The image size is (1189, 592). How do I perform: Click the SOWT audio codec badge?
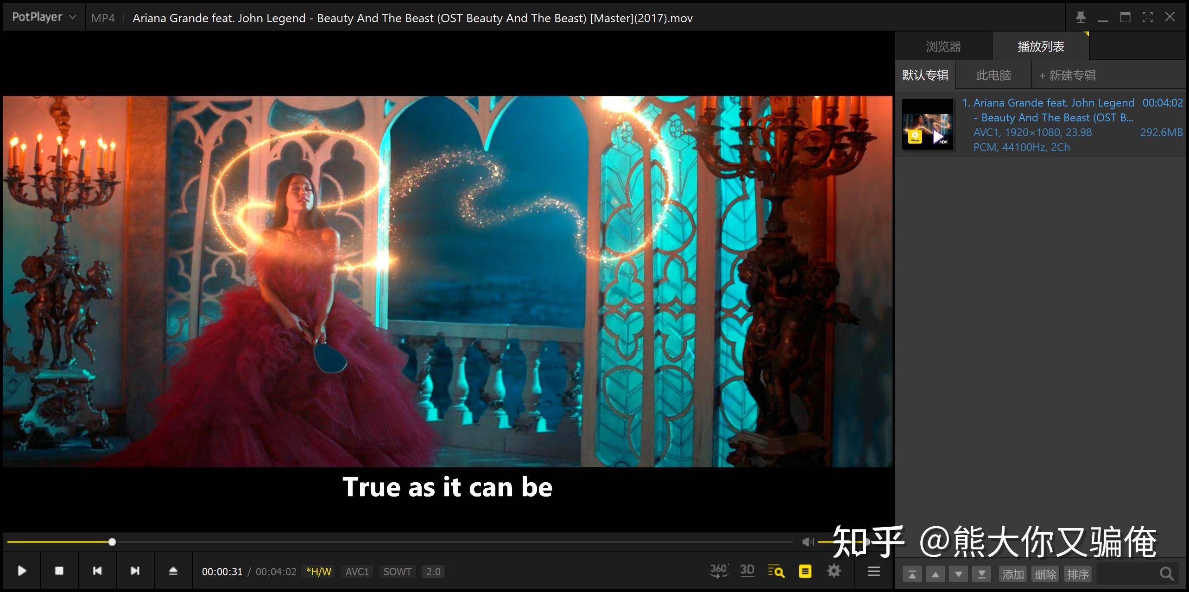tap(397, 572)
